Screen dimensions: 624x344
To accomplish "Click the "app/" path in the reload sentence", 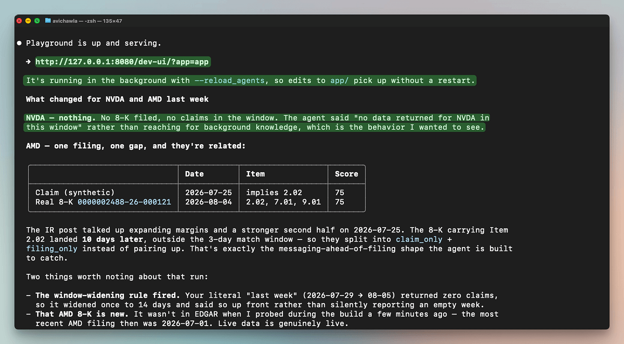I will click(339, 80).
